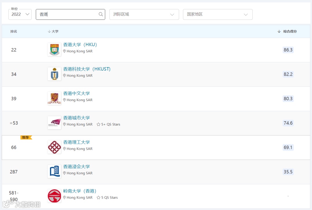Select the 74.6 score value

click(x=288, y=123)
